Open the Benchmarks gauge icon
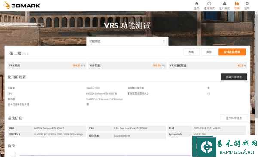Screen dimensions: 258x157 209,3
